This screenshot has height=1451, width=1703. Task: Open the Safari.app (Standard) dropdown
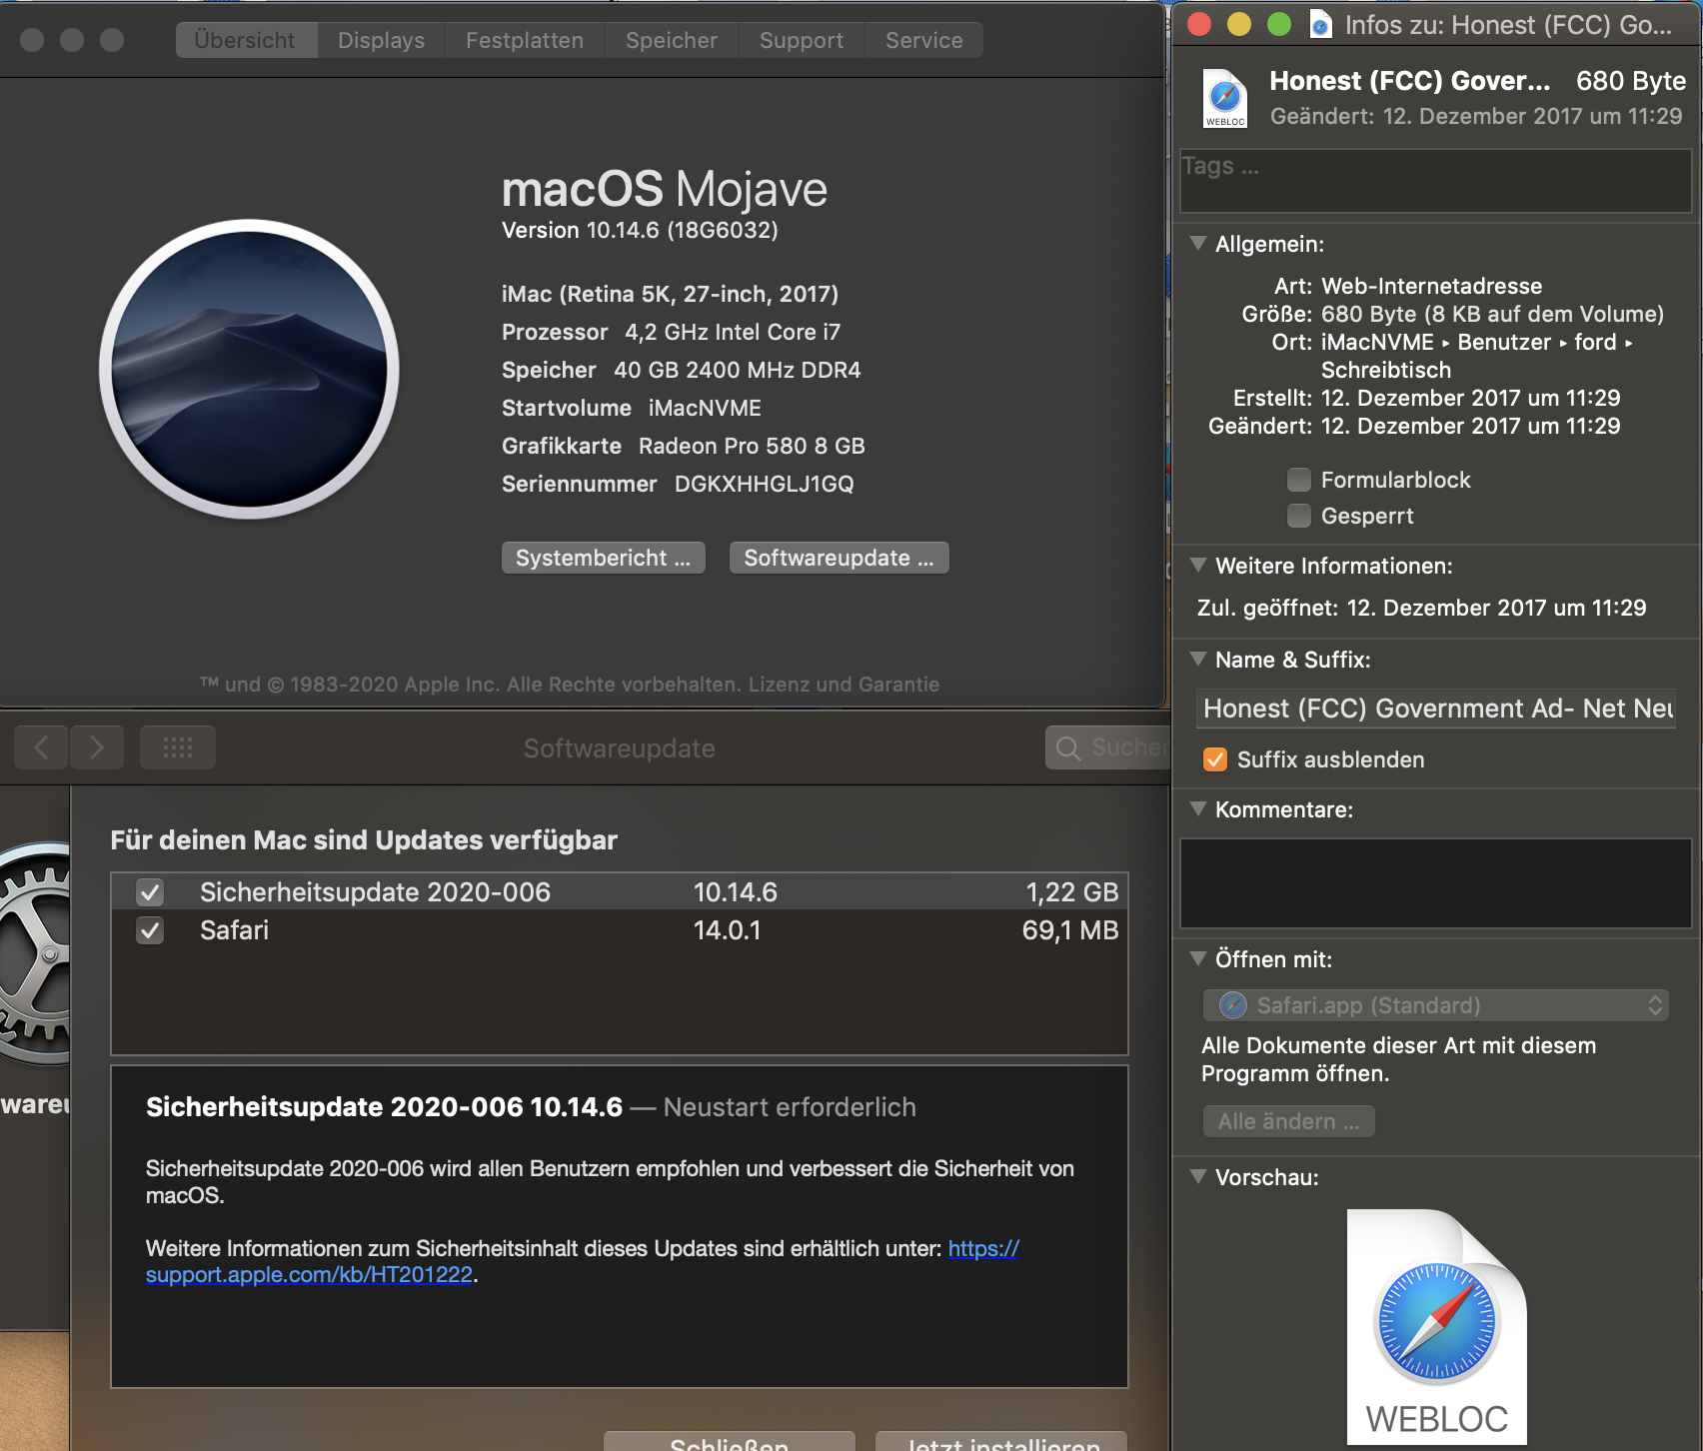[x=1436, y=1005]
